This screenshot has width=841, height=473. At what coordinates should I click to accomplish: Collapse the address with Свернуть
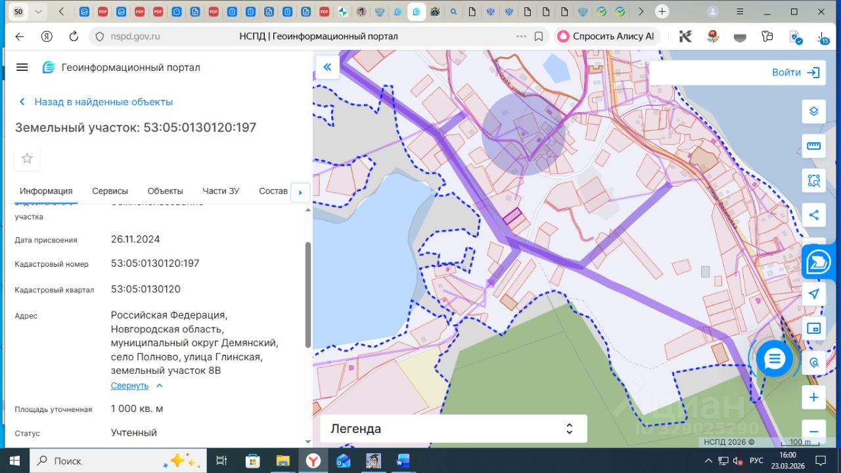[x=130, y=386]
